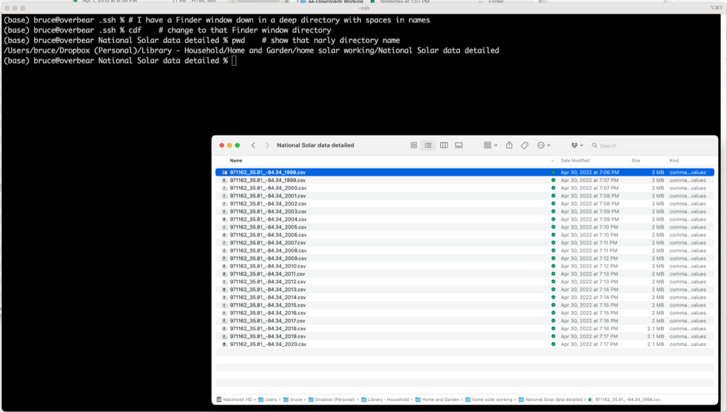Select the file ending in 2020.csv
The width and height of the screenshot is (727, 412).
[268, 344]
